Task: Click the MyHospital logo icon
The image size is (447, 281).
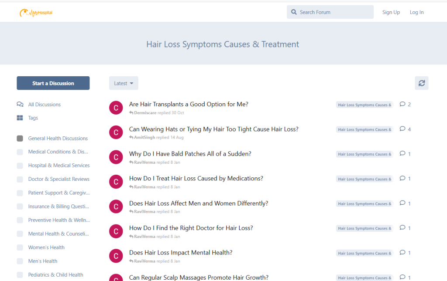Action: tap(25, 13)
